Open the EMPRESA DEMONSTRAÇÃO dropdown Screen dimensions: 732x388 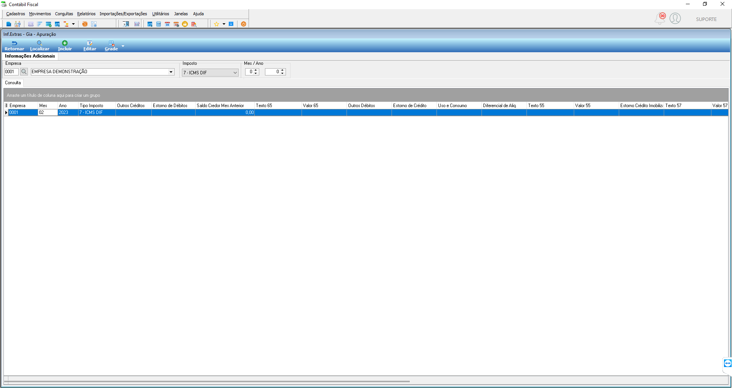[x=171, y=72]
